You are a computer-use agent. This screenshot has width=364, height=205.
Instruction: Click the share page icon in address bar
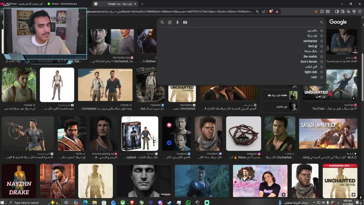click(264, 11)
